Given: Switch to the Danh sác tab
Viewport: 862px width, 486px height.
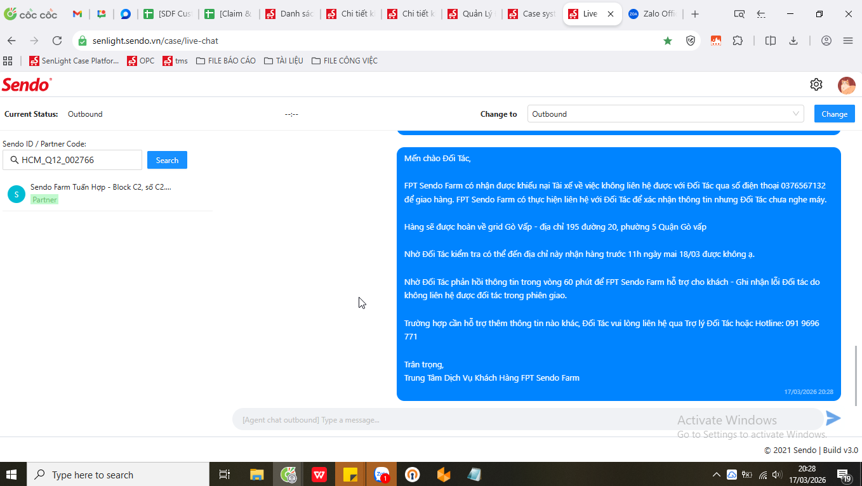Looking at the screenshot, I should (x=289, y=14).
